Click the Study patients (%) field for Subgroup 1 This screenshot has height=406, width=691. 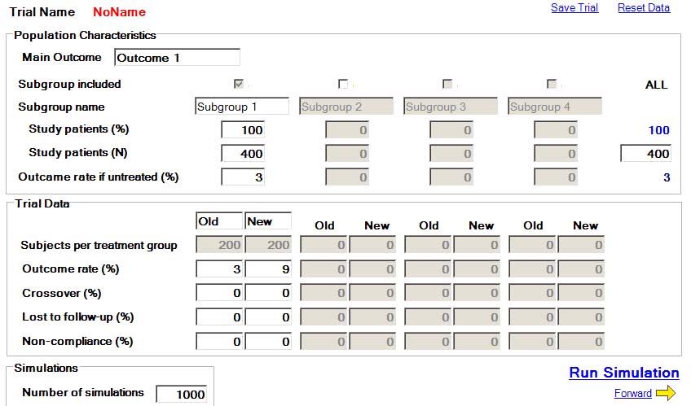pyautogui.click(x=243, y=130)
